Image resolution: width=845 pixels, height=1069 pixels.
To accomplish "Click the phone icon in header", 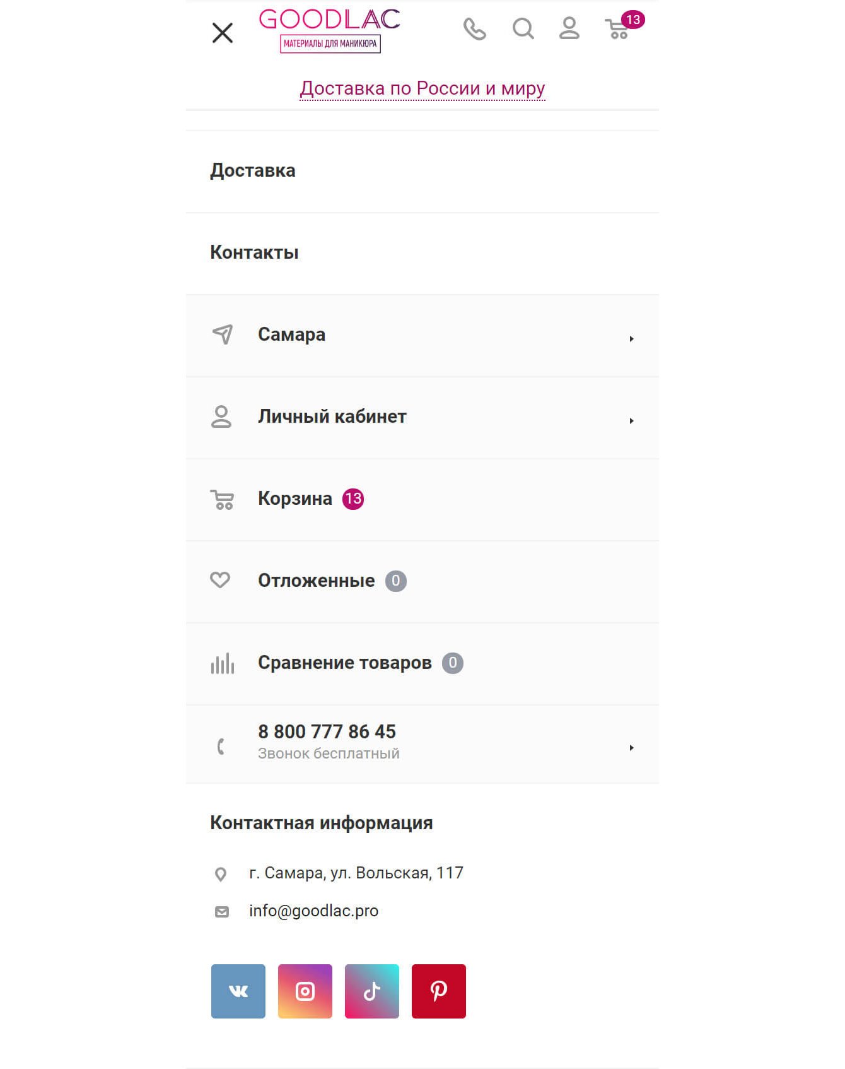I will [x=474, y=29].
